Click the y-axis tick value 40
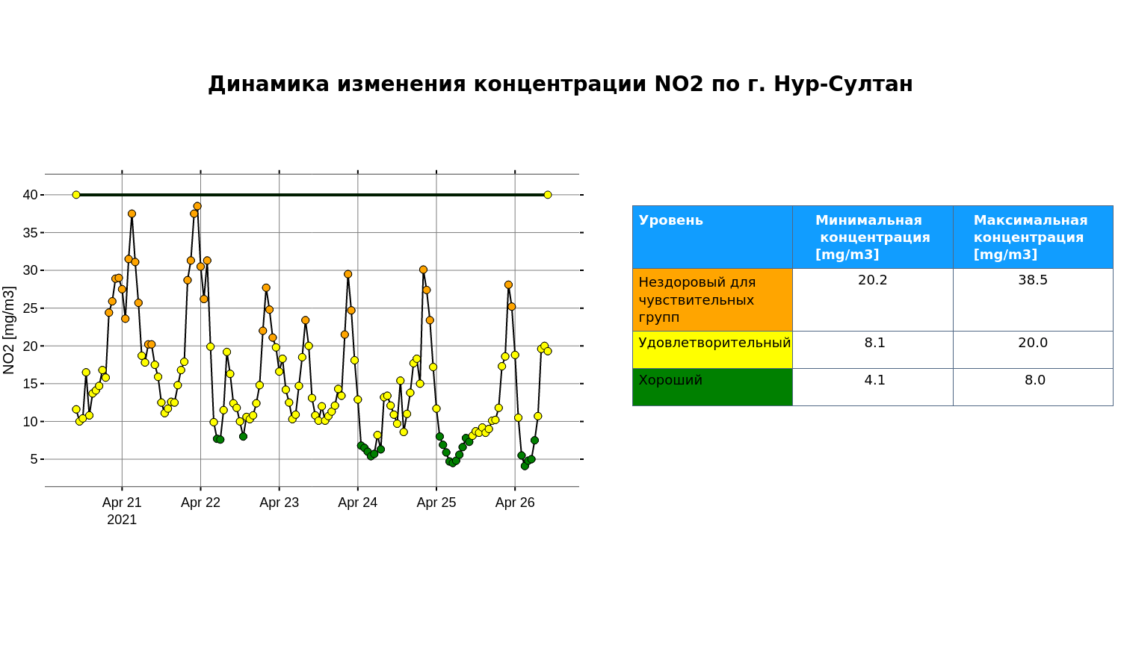This screenshot has height=672, width=1121. 30,195
